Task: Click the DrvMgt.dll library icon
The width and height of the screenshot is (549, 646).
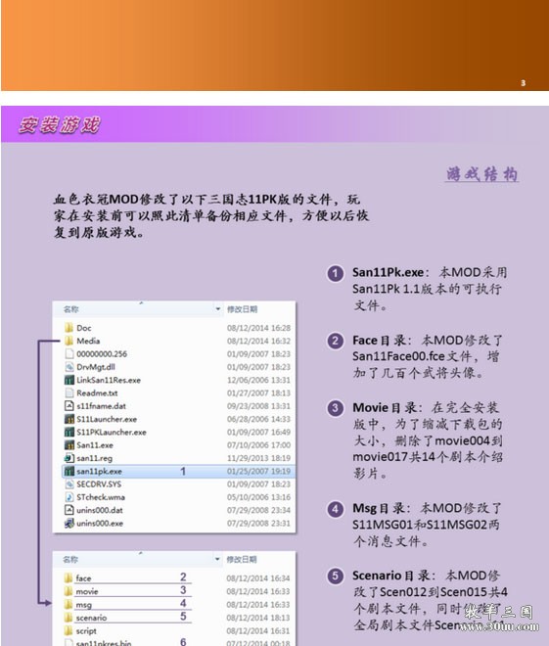Action: [x=69, y=367]
